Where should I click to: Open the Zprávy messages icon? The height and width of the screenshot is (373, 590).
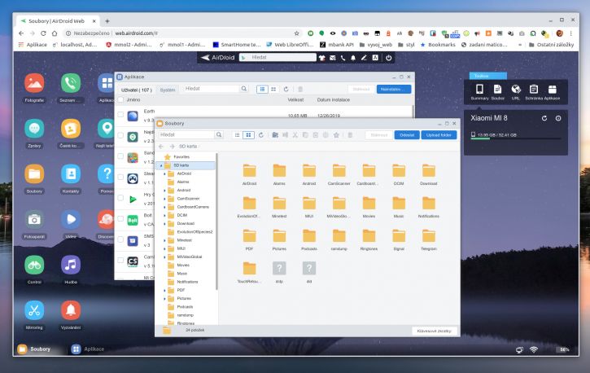[34, 129]
